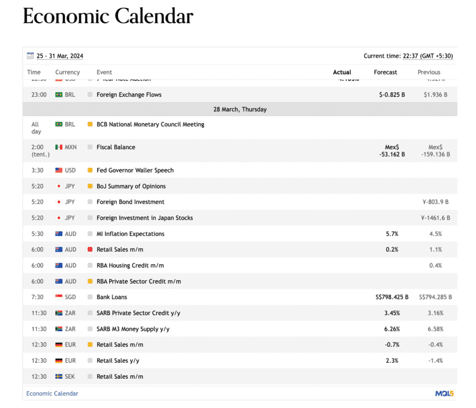Click the US flag for Fed Governor Waller Speech
Screen dimensions: 476x408
(x=59, y=170)
